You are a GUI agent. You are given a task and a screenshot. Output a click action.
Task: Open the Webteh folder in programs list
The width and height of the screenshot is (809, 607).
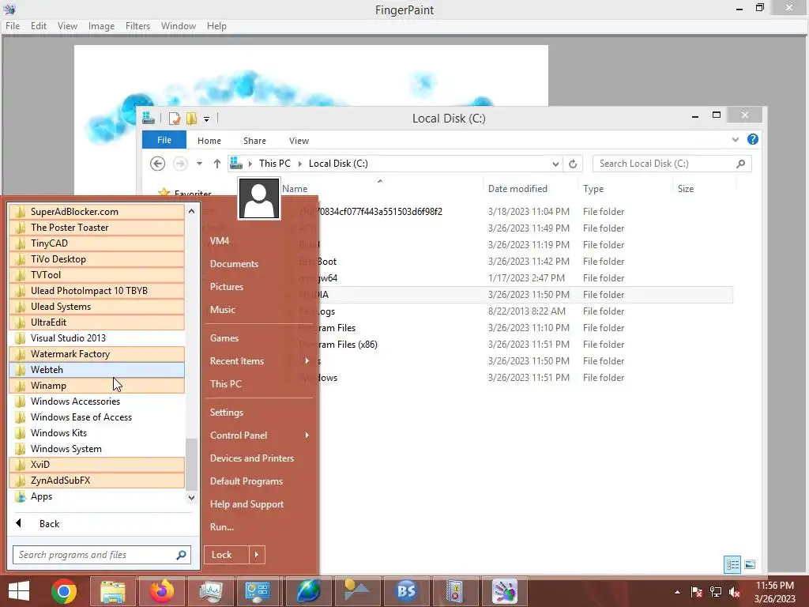pyautogui.click(x=96, y=370)
